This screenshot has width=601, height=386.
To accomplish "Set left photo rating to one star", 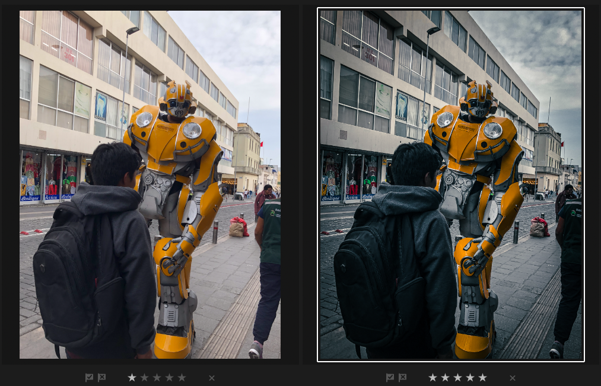I will click(132, 378).
